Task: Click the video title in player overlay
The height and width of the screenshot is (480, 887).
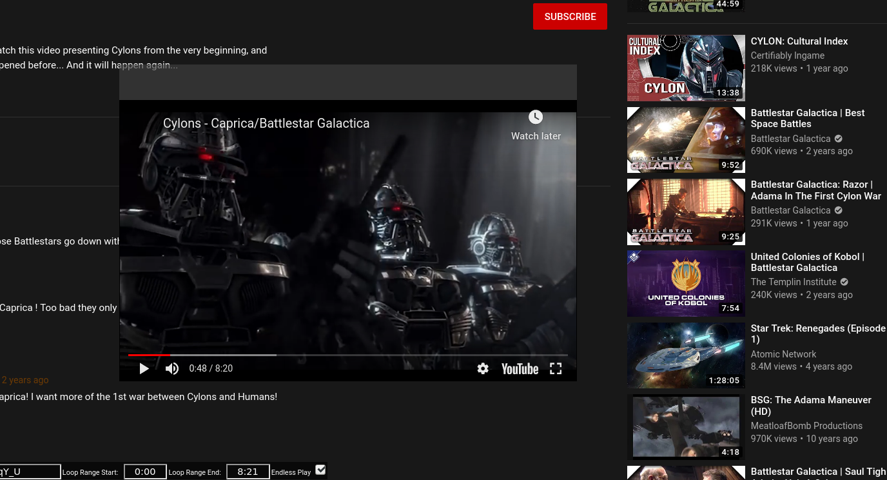Action: click(x=266, y=123)
